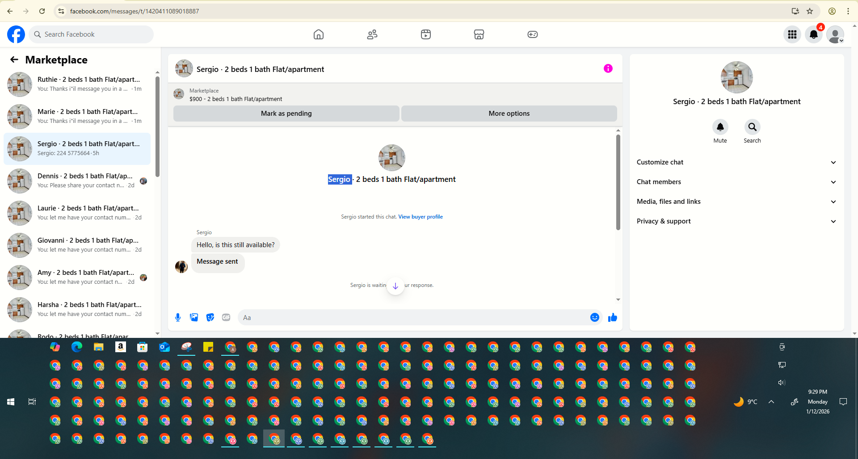Open Outlook from taskbar

(164, 347)
